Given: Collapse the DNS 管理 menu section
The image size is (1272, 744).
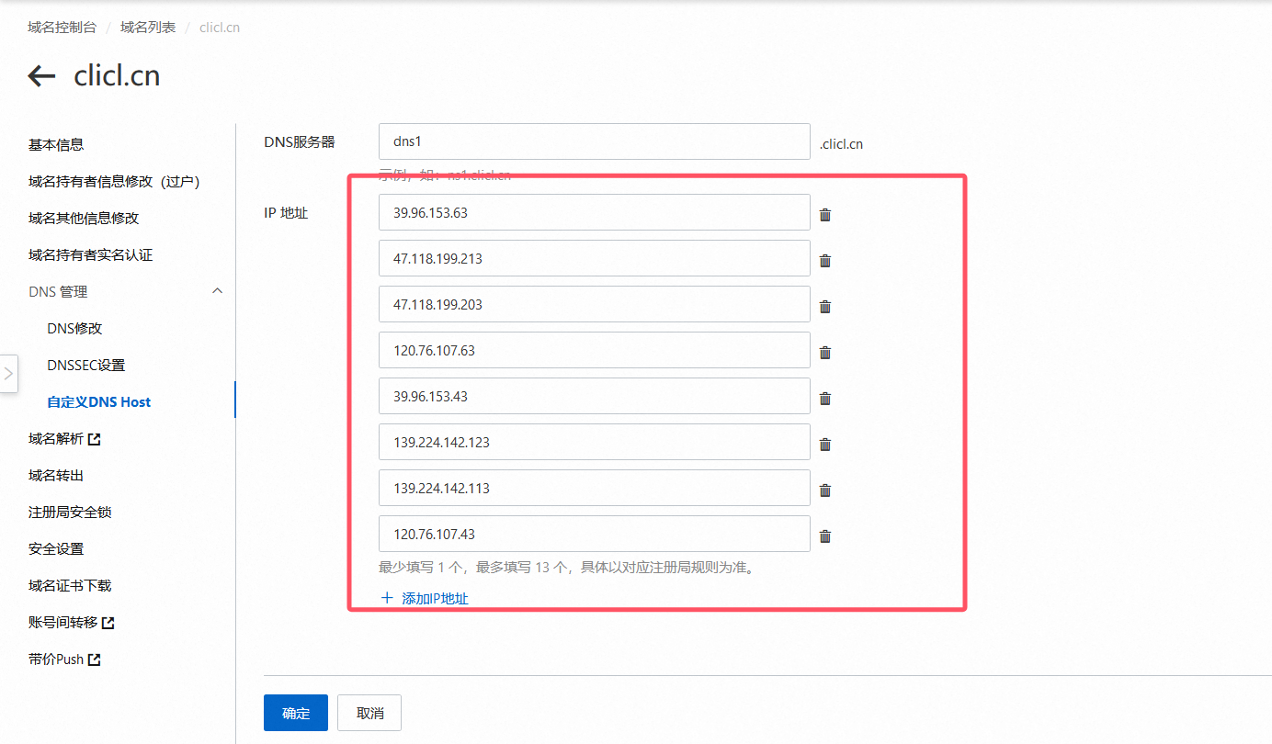Looking at the screenshot, I should point(218,291).
